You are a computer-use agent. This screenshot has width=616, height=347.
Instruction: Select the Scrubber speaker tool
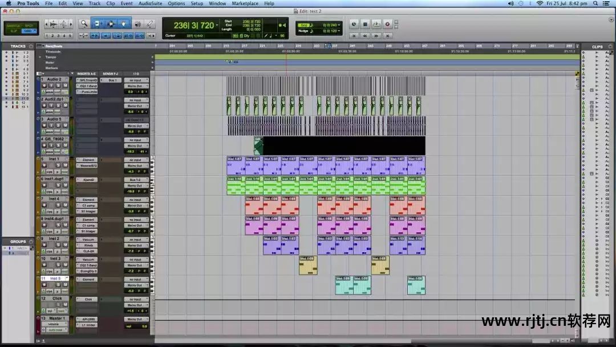137,23
